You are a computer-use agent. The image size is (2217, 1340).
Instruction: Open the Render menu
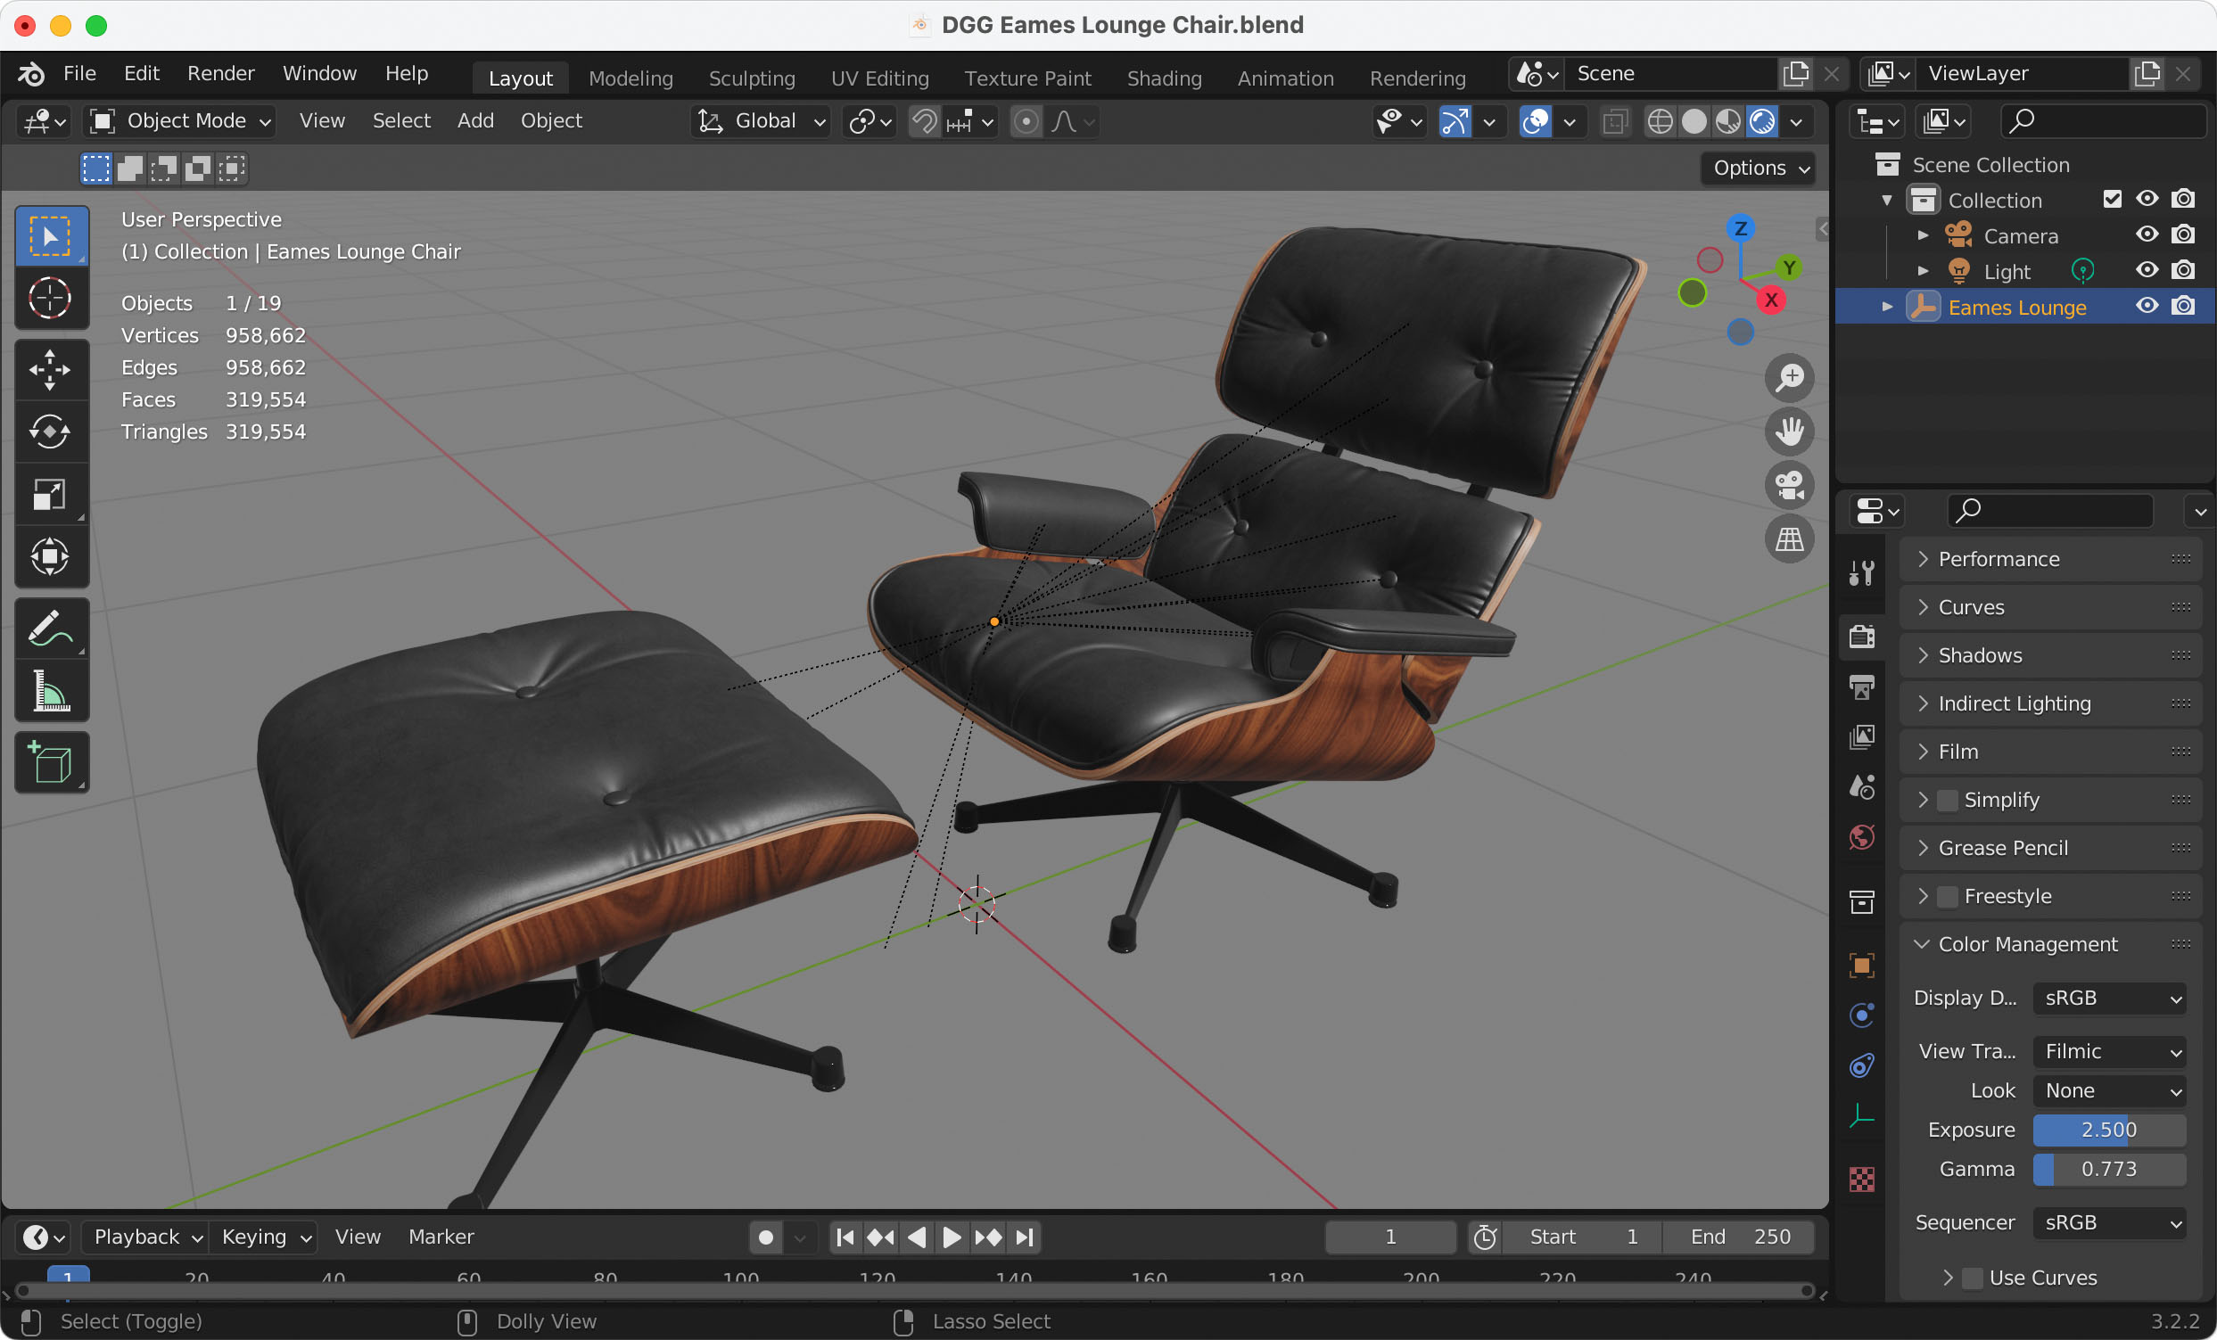(x=220, y=74)
